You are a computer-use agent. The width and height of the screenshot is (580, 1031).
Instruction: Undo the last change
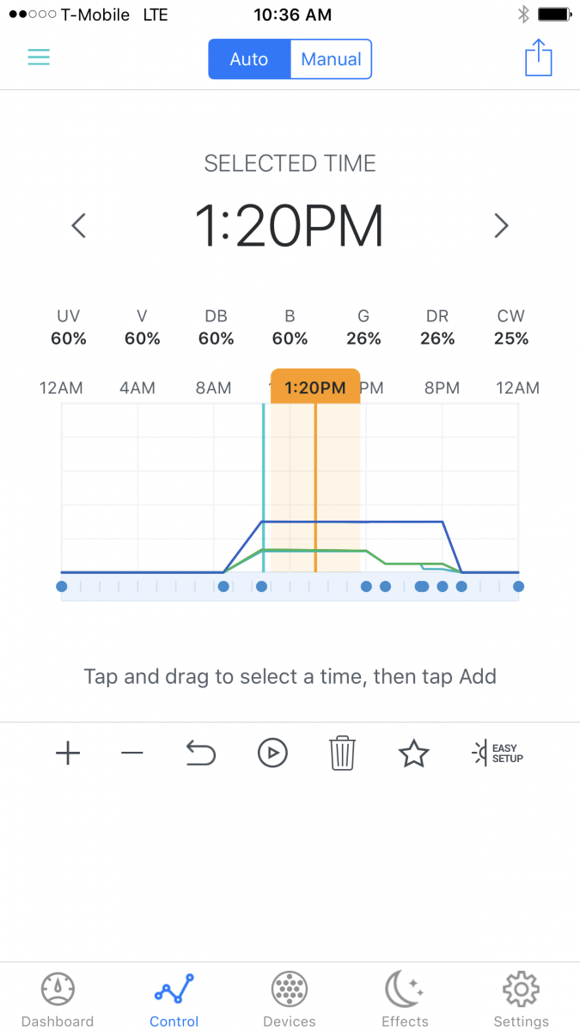(200, 753)
